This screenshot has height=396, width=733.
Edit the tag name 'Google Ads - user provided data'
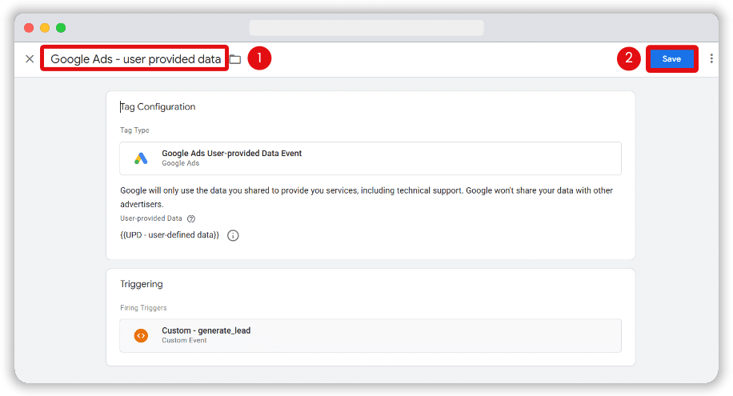coord(135,59)
